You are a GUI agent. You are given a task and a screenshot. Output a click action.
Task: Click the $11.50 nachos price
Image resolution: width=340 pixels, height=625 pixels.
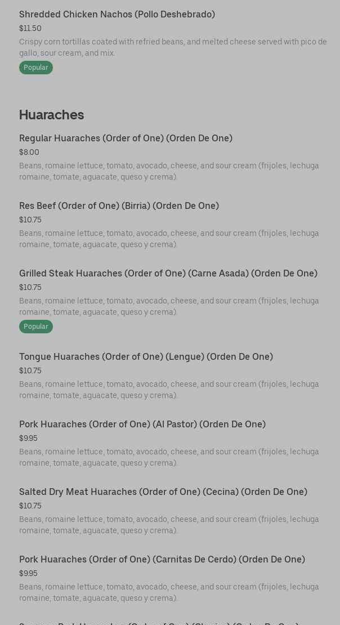(x=30, y=29)
